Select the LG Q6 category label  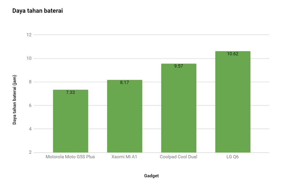(x=233, y=157)
